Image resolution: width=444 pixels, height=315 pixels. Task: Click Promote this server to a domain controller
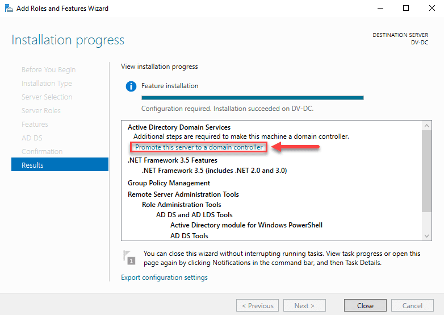[x=199, y=147]
